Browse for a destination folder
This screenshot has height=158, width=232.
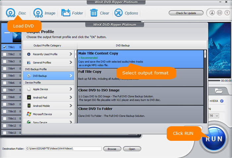112,149
